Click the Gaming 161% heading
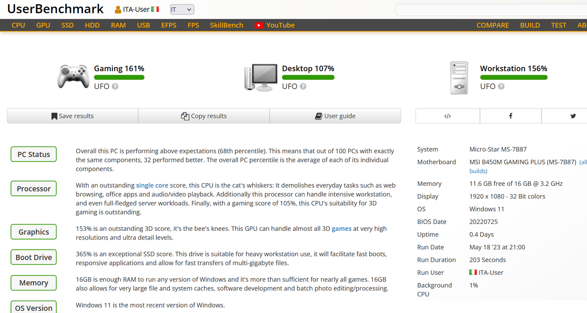The width and height of the screenshot is (587, 313). 119,68
